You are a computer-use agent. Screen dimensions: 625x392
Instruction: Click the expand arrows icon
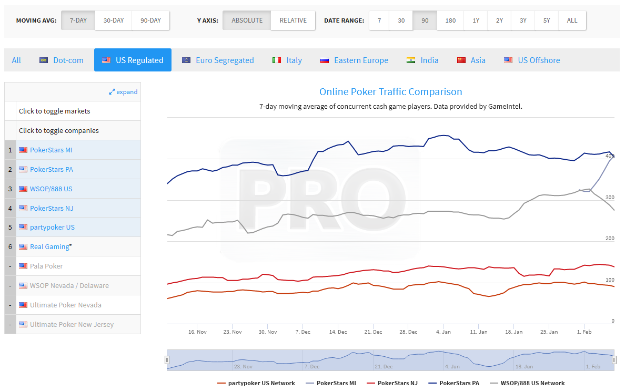(x=112, y=92)
